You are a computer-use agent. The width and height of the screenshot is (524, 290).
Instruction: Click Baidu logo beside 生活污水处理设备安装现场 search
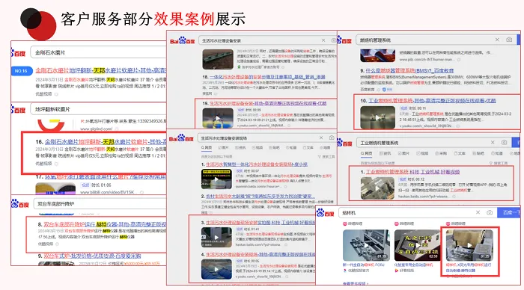coord(181,138)
